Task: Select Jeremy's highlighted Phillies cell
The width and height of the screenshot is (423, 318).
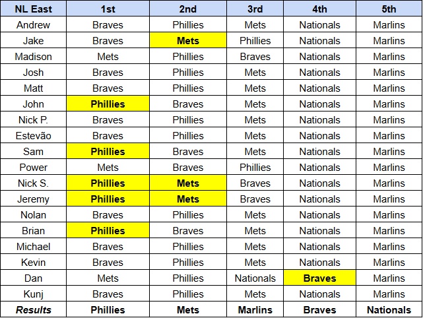Action: pos(108,199)
